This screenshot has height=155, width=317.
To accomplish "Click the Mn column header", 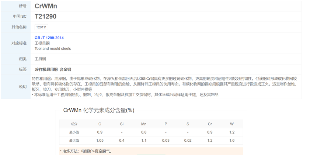I will click(144, 124).
